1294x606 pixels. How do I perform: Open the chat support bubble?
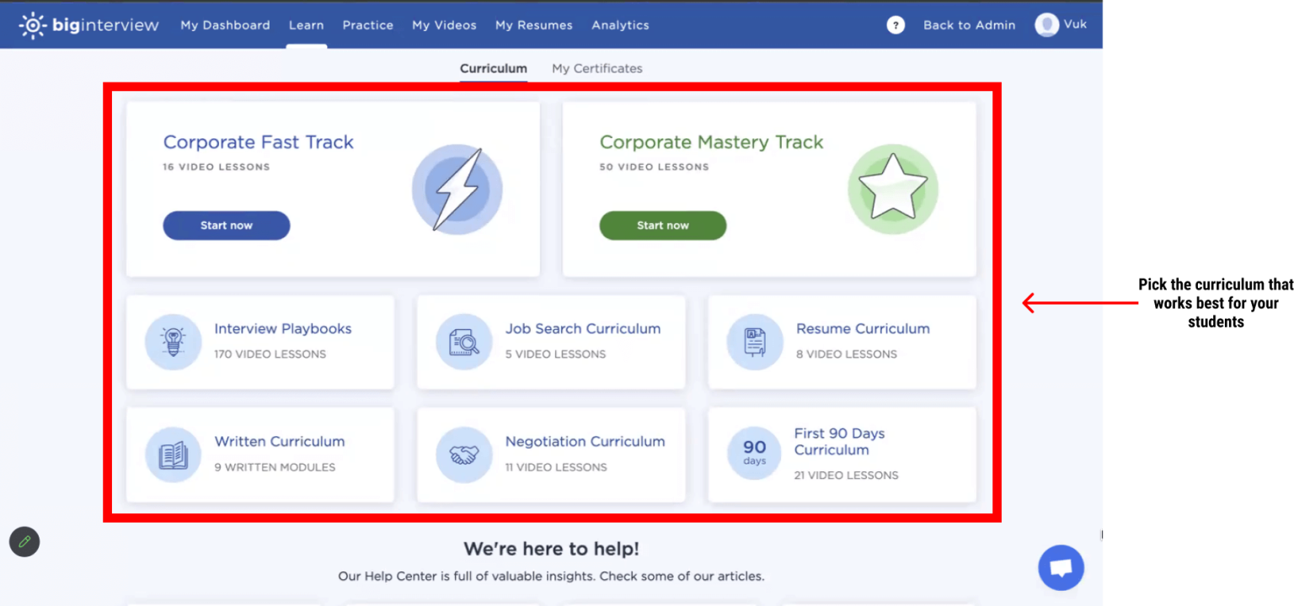point(1061,567)
